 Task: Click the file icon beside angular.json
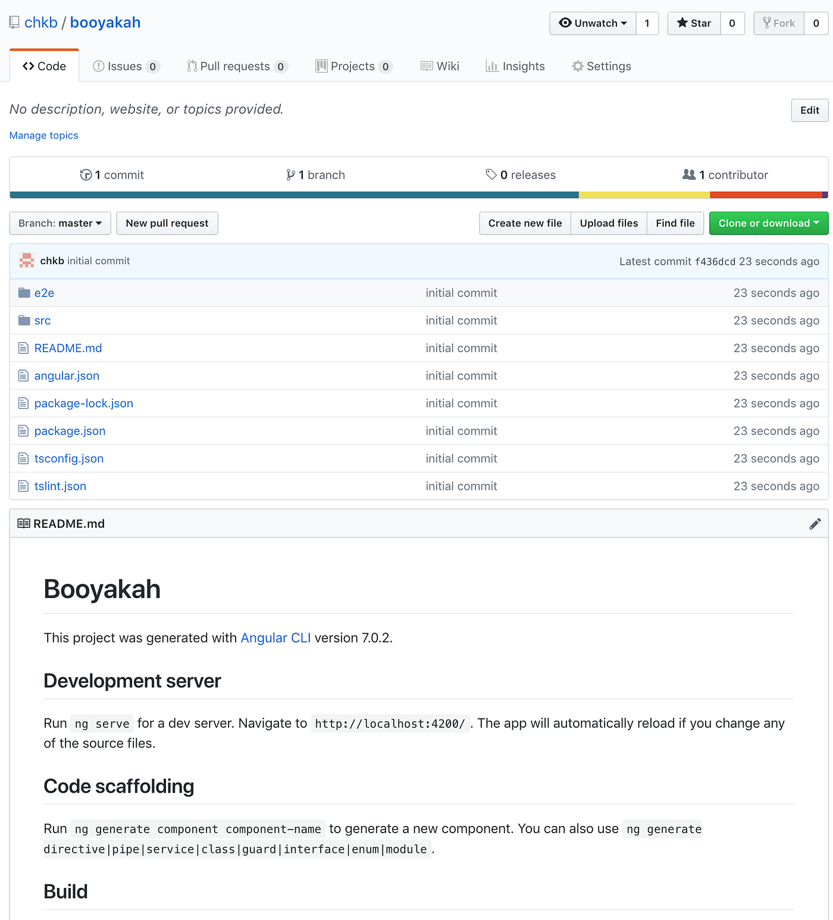pos(23,375)
